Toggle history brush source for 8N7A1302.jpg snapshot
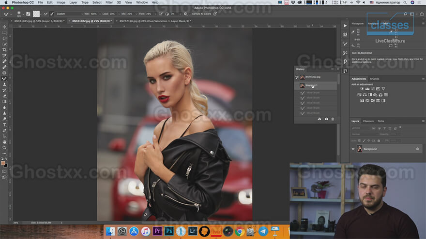426x239 pixels. (297, 77)
